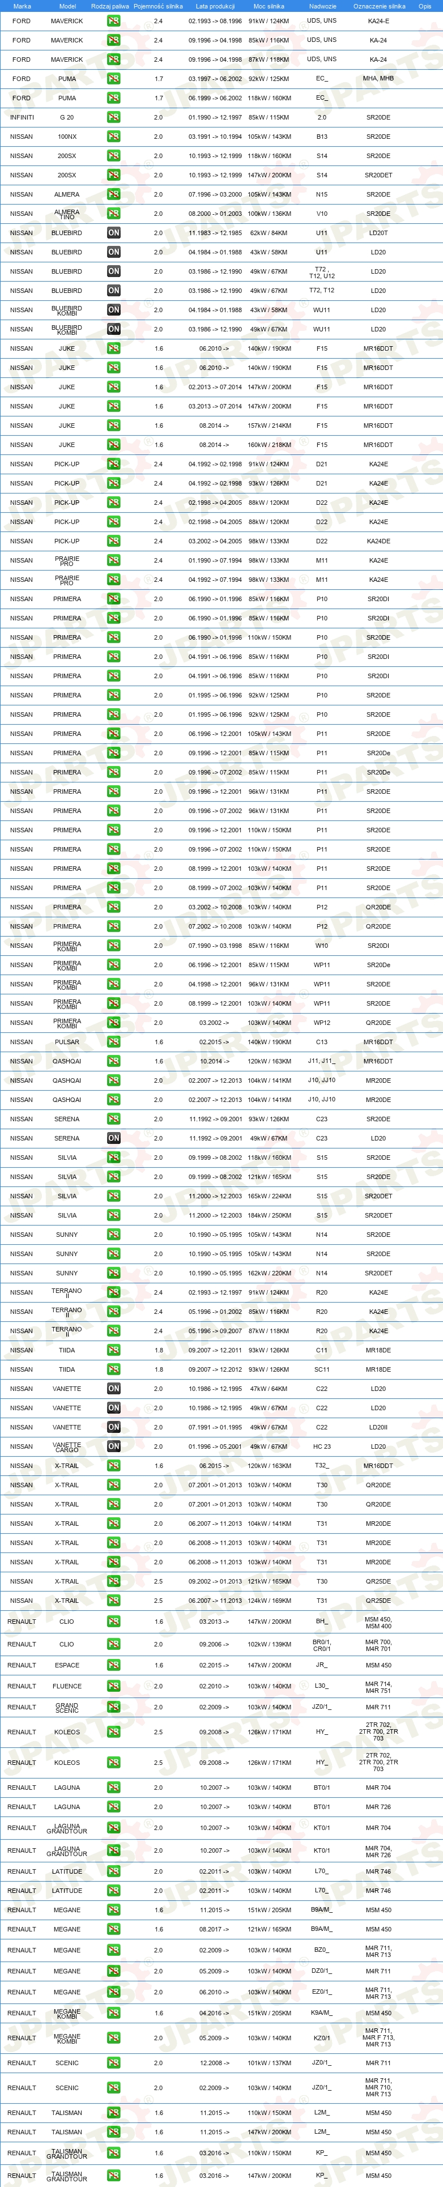
Task: Select the SC11 body code cell
Action: 322,1369
